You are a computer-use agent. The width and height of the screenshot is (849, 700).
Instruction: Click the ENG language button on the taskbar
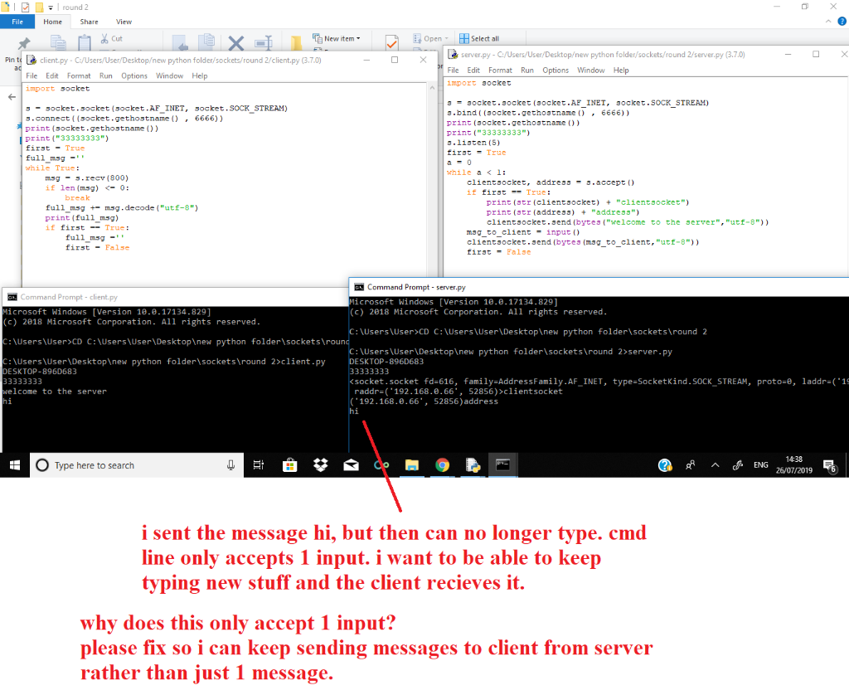(760, 465)
